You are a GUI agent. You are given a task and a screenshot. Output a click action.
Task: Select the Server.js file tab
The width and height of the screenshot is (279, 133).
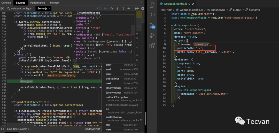click(43, 8)
